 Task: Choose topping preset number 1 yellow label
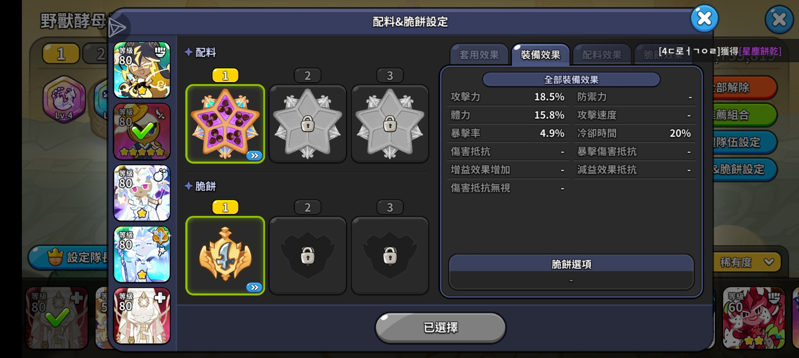[x=225, y=76]
